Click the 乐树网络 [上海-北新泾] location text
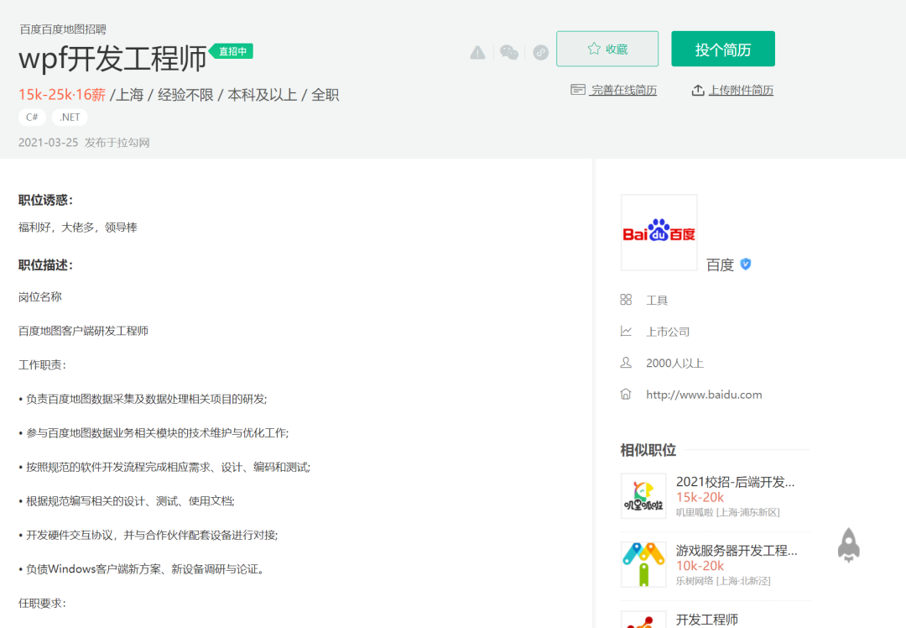This screenshot has width=906, height=628. point(723,581)
